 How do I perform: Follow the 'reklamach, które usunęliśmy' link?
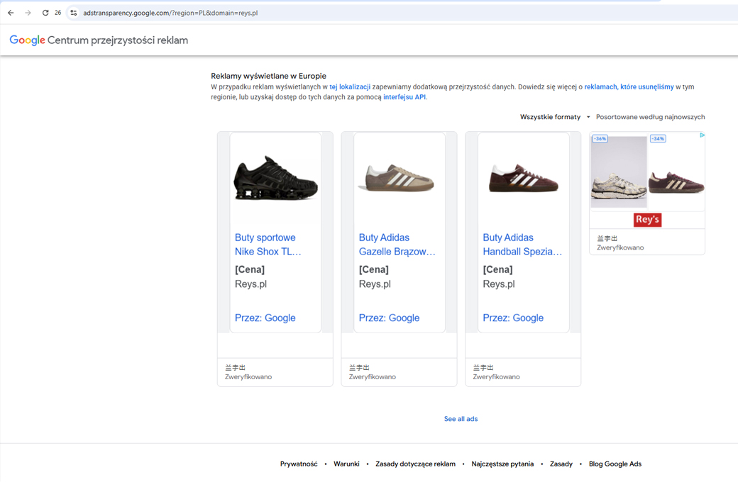(629, 86)
